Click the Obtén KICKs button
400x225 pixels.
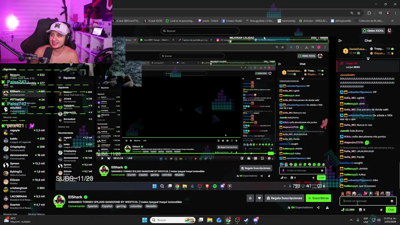(x=373, y=31)
